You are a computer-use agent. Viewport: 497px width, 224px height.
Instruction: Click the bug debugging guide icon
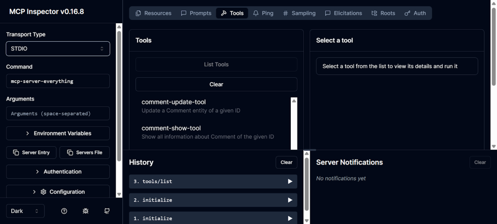tap(85, 211)
